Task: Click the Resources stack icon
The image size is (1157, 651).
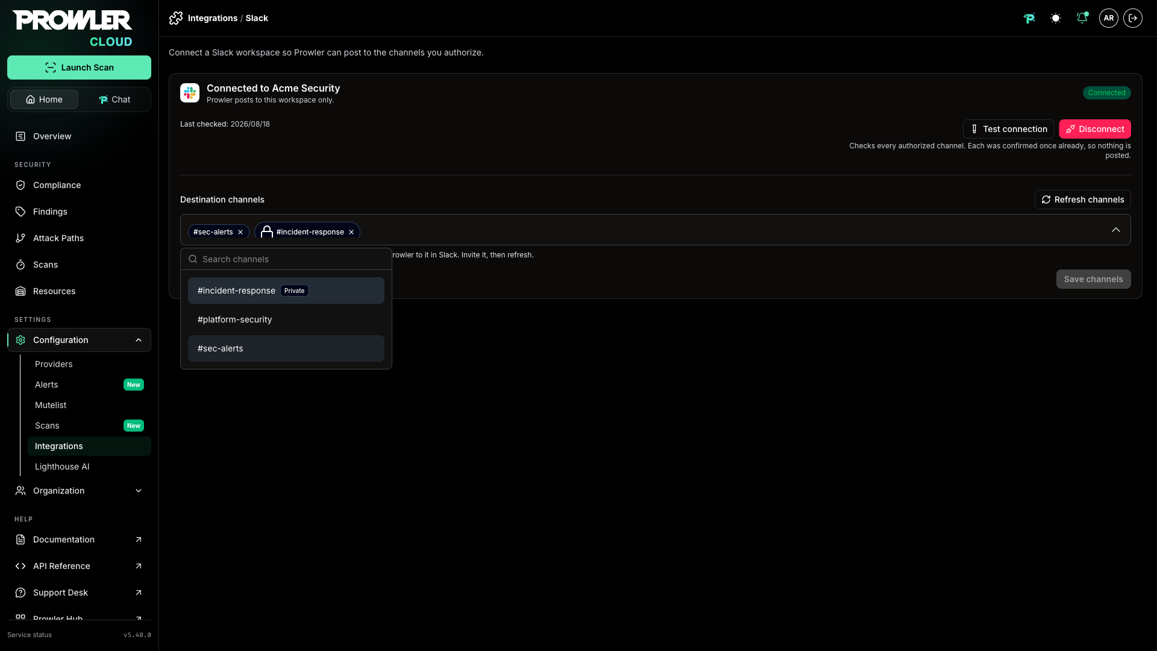Action: 20,291
